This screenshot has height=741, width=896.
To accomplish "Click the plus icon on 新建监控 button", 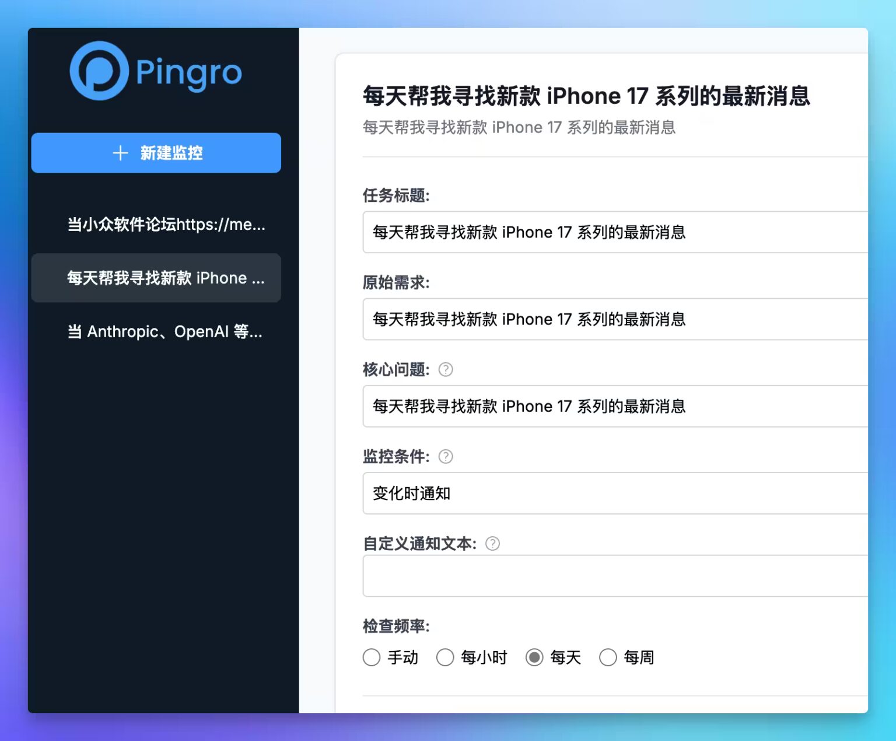I will click(x=120, y=153).
